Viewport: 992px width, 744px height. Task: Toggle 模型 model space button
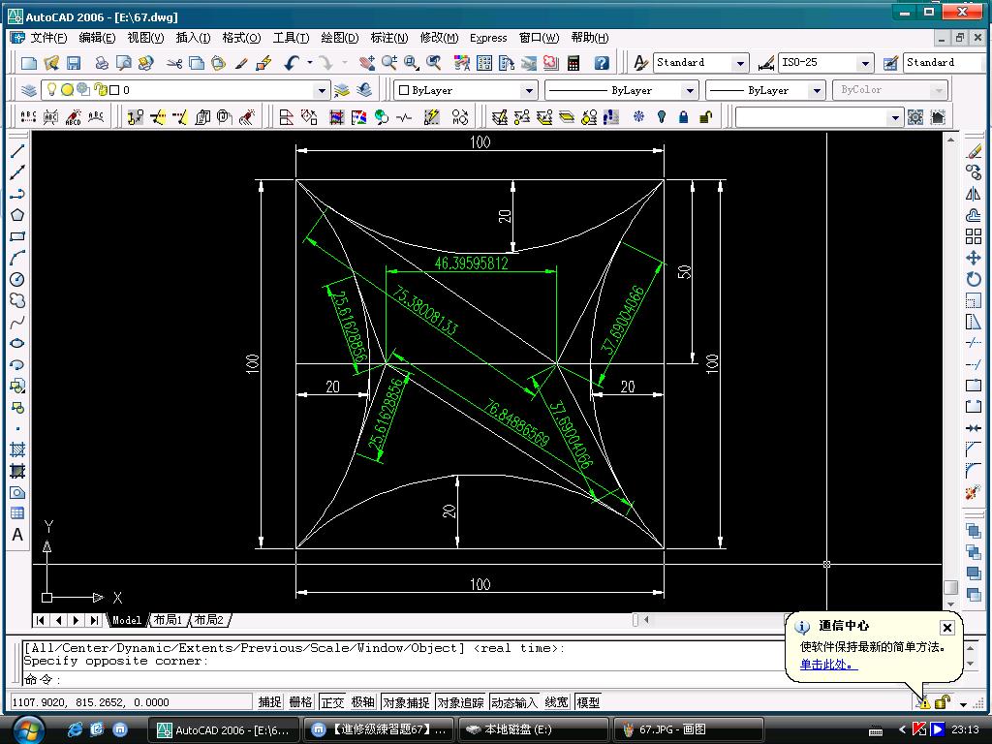[x=588, y=702]
